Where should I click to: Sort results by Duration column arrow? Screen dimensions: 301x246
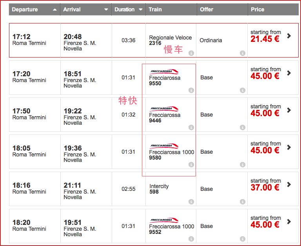tap(141, 9)
